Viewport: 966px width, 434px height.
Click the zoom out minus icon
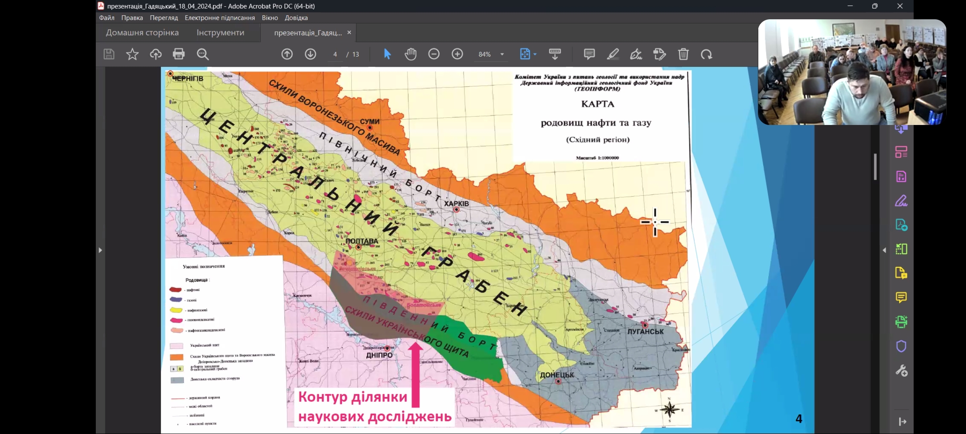[434, 54]
